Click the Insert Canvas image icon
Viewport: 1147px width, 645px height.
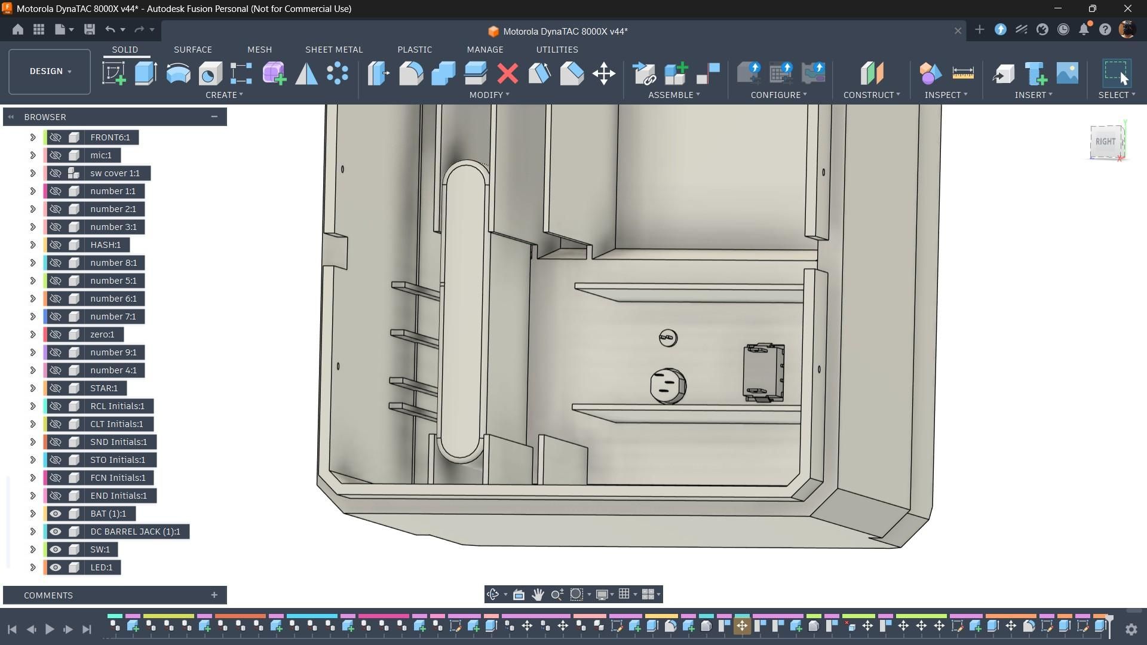1068,73
